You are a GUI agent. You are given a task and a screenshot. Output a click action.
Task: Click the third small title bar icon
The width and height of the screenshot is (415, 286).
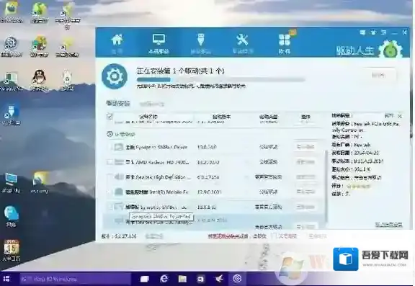tap(384, 32)
